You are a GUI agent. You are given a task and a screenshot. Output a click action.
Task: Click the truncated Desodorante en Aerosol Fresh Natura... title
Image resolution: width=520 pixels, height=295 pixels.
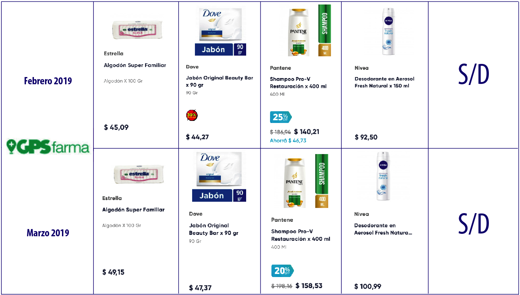383,229
